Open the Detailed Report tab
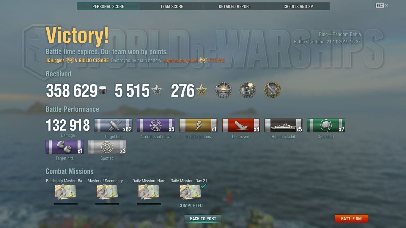 [235, 7]
